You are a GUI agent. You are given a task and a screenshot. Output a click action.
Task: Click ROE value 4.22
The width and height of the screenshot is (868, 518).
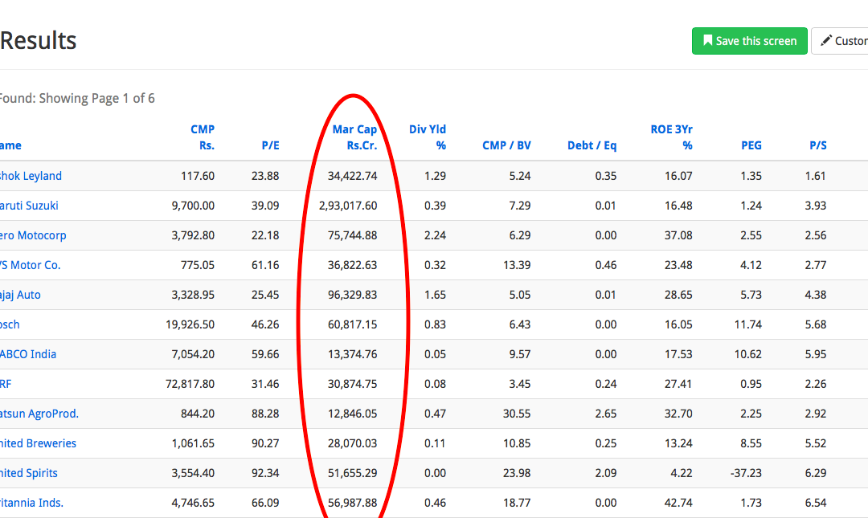682,473
